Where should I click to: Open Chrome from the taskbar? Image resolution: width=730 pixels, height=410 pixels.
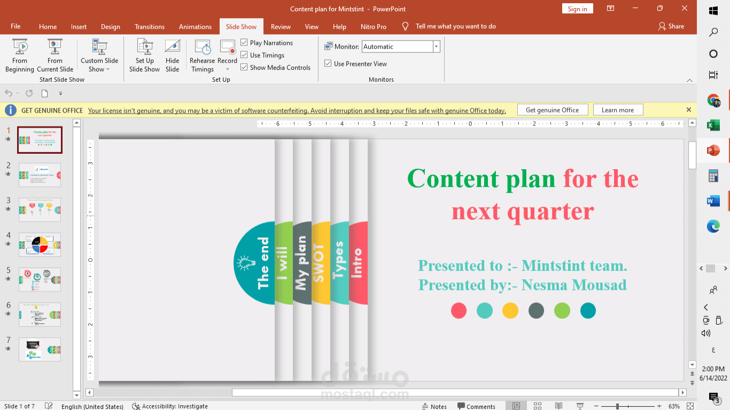click(x=713, y=100)
